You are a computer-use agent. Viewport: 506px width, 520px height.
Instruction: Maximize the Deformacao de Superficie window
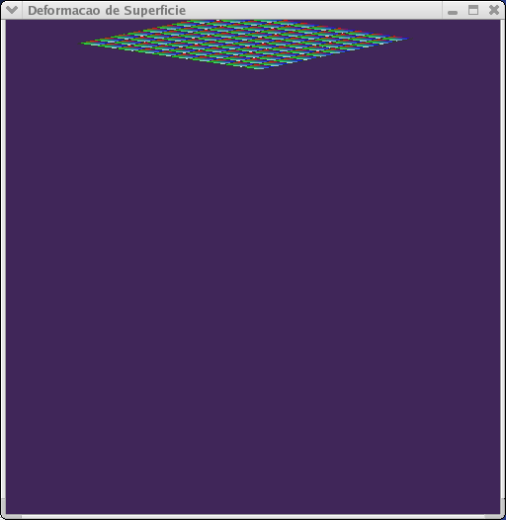coord(473,10)
